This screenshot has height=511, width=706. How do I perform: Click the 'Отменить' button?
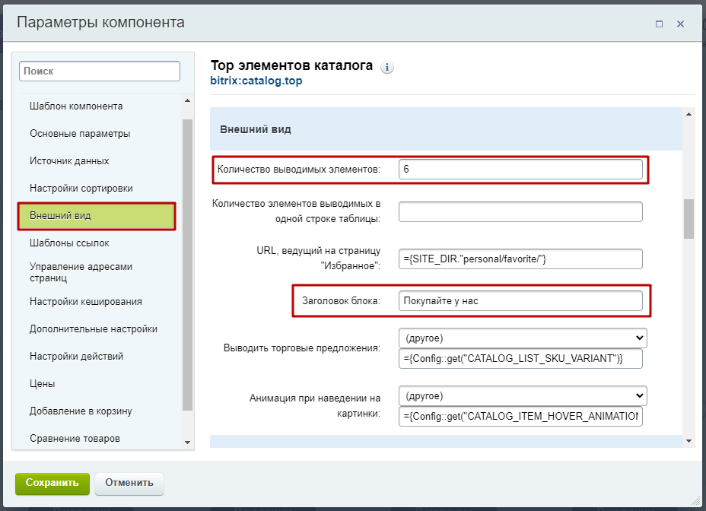(x=129, y=483)
